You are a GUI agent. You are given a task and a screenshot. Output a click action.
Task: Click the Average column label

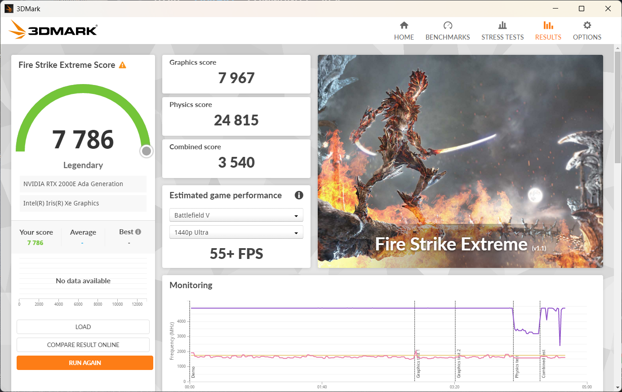[x=83, y=232]
